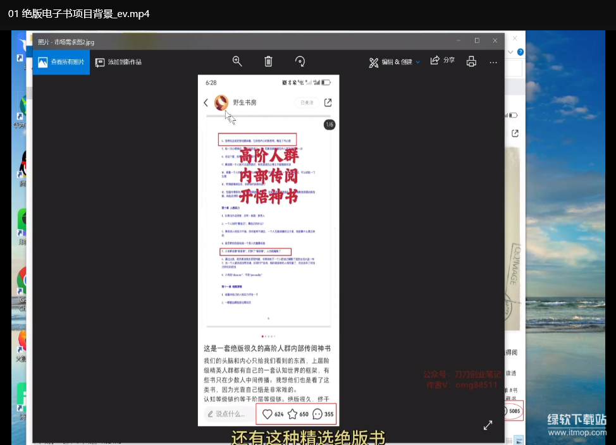Click the heart like icon 624

pyautogui.click(x=267, y=414)
